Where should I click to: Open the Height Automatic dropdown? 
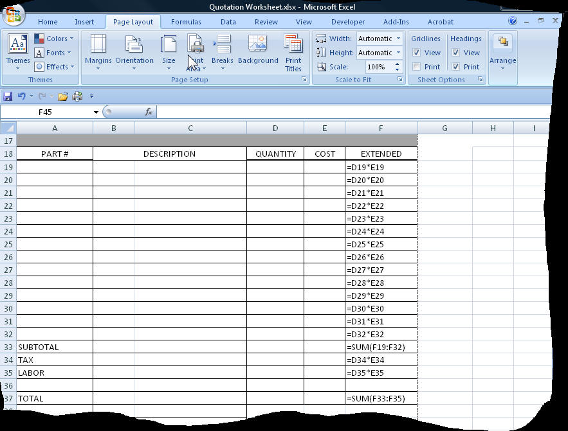click(x=399, y=53)
